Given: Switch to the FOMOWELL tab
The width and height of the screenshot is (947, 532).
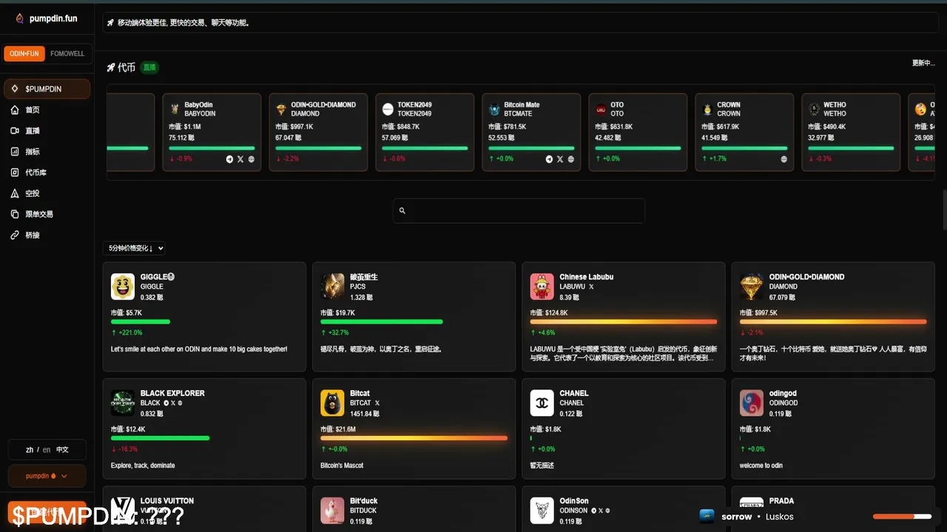Looking at the screenshot, I should (67, 54).
